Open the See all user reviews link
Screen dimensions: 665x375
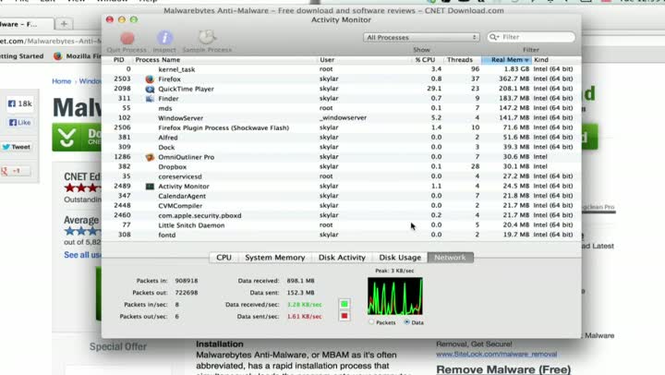point(83,255)
